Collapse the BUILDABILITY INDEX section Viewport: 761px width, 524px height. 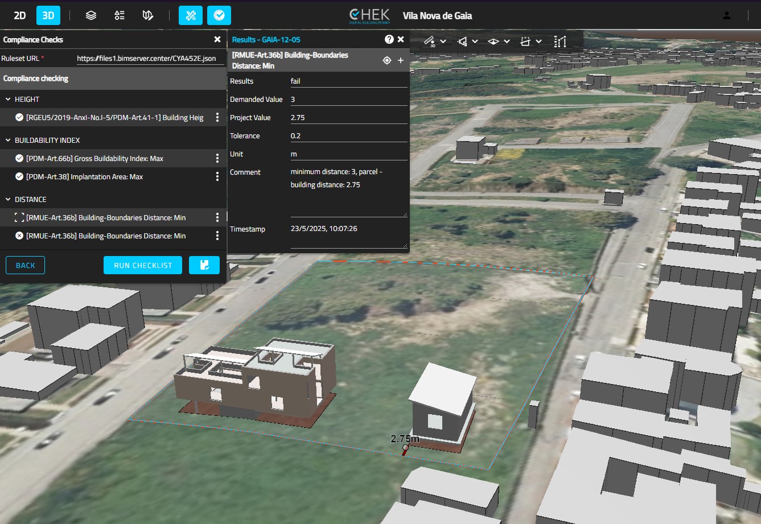(8, 140)
